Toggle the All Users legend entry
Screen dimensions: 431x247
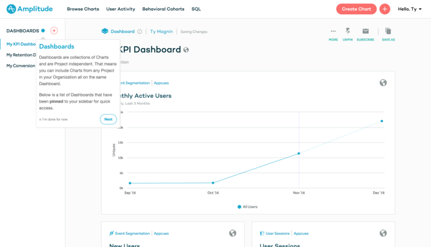[248, 207]
